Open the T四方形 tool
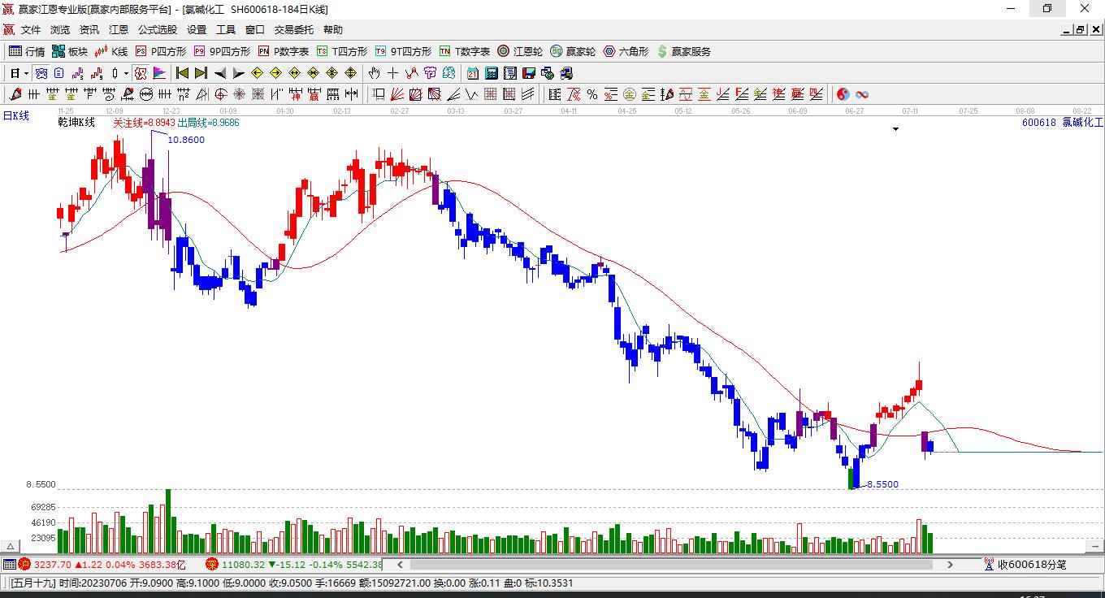This screenshot has width=1105, height=598. (x=341, y=51)
